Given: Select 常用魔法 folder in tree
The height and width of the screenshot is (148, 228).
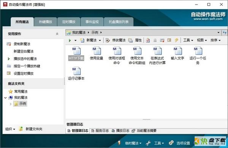Looking at the screenshot, I should [21, 91].
